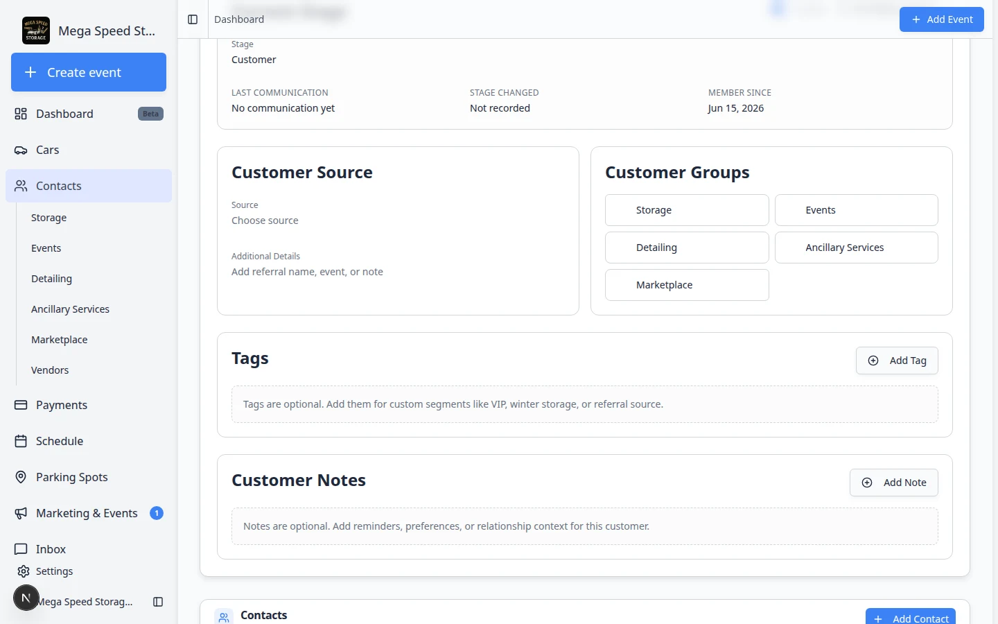The height and width of the screenshot is (624, 998).
Task: Open the Choose source dropdown
Action: [x=398, y=220]
